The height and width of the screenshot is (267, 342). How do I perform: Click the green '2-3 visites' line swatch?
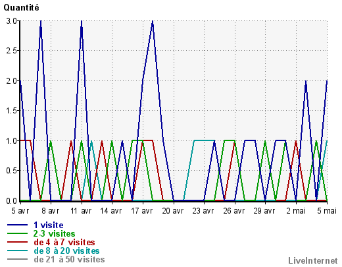pos(18,233)
